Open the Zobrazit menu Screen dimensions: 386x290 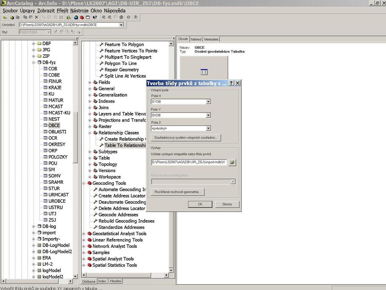coord(46,11)
